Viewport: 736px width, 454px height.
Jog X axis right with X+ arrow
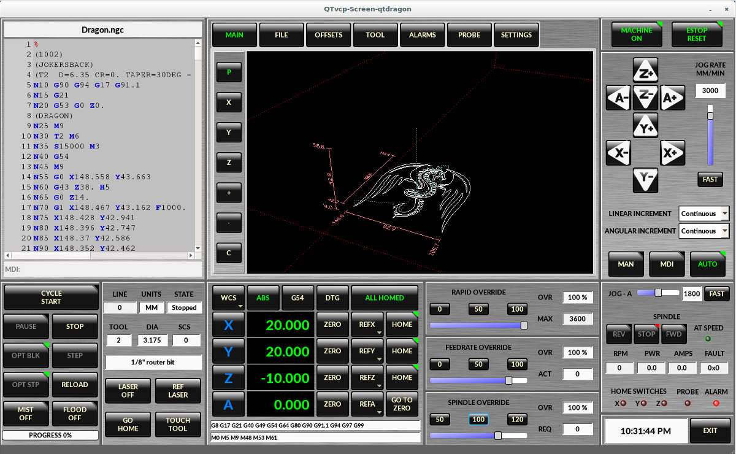coord(673,153)
